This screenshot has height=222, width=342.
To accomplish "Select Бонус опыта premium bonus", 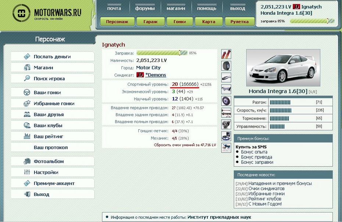I will tap(254, 152).
